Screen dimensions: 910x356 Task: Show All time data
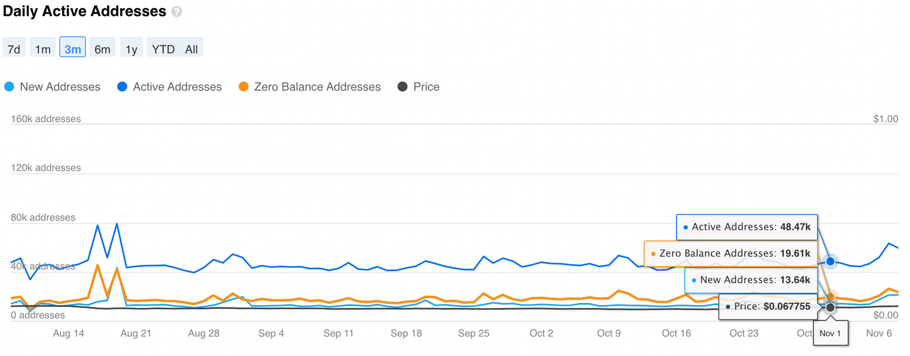(191, 49)
